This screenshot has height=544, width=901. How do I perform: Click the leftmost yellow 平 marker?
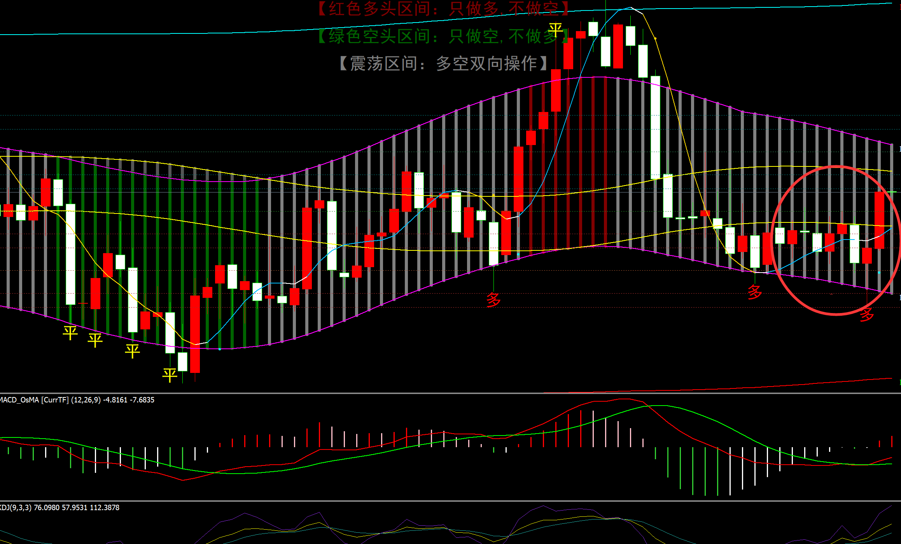[x=70, y=333]
